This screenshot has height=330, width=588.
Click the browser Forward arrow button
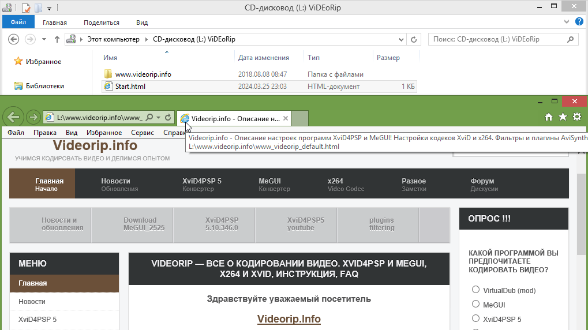(x=33, y=117)
